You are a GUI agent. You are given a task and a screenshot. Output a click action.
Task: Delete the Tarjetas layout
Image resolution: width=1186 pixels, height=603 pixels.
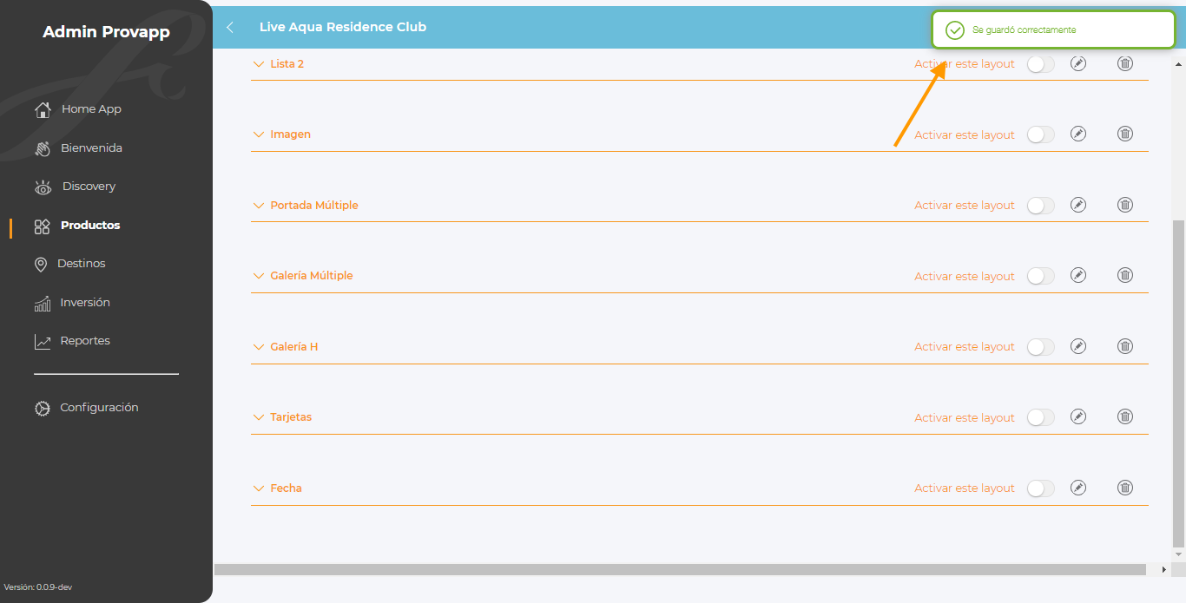tap(1125, 416)
